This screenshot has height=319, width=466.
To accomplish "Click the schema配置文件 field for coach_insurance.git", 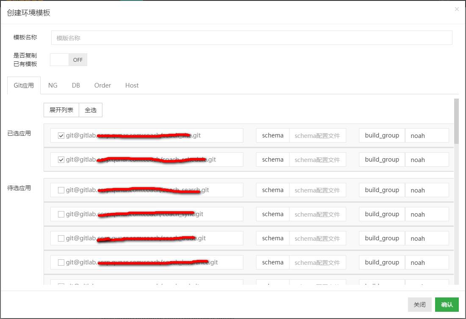I will point(317,263).
